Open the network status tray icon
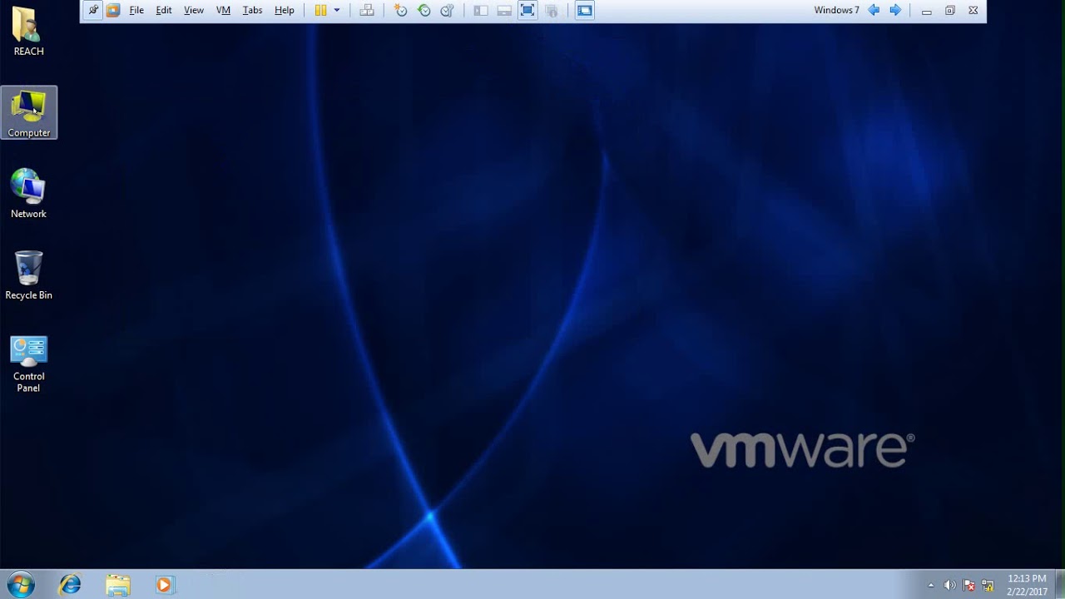The image size is (1065, 599). click(988, 586)
